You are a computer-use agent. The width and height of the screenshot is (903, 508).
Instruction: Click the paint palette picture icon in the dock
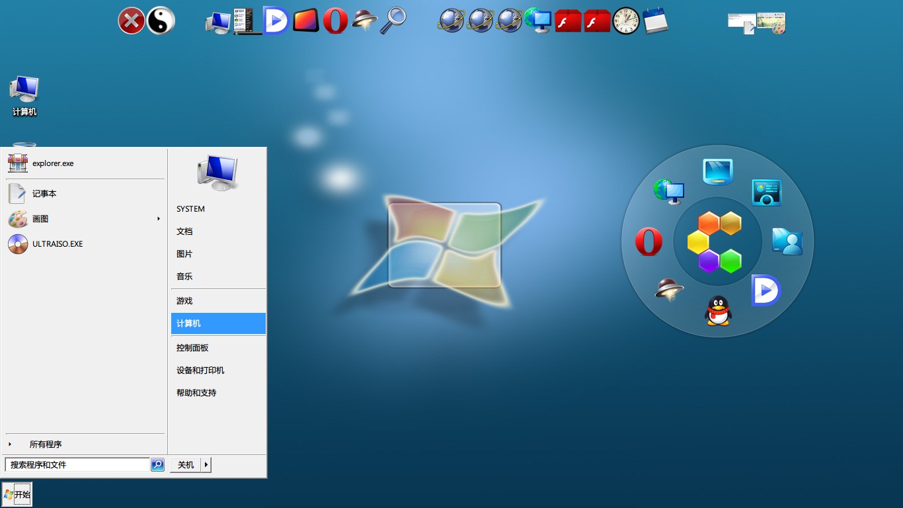point(771,22)
